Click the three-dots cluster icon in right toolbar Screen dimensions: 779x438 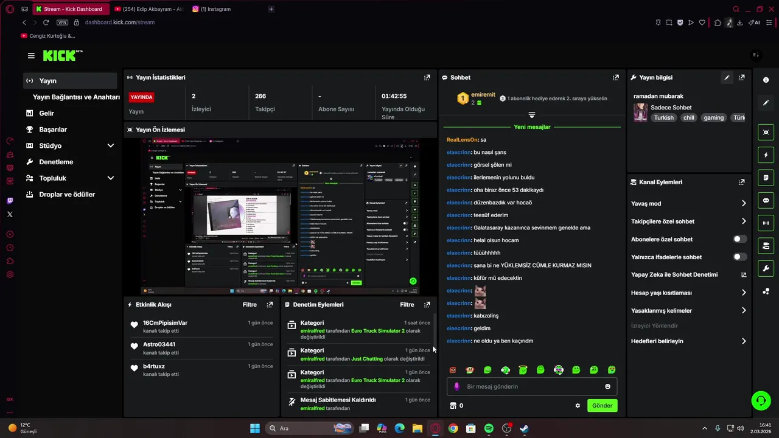click(766, 291)
